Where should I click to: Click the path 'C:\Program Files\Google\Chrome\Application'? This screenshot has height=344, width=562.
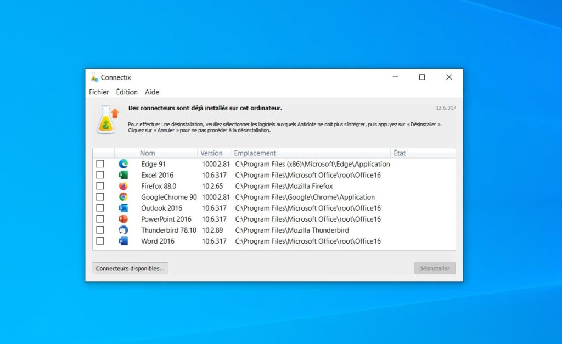click(x=305, y=197)
